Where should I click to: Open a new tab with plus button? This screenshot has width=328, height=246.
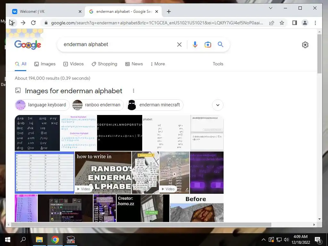click(169, 12)
